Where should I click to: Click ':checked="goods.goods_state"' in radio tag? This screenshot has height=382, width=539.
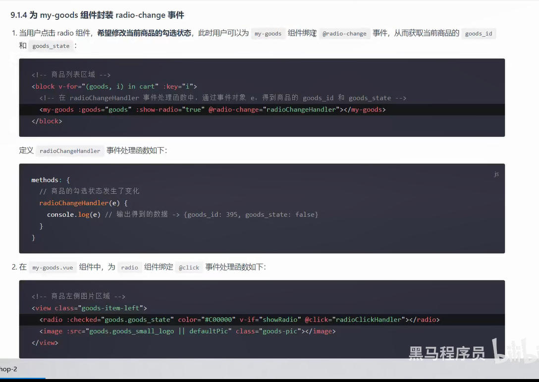coord(120,320)
